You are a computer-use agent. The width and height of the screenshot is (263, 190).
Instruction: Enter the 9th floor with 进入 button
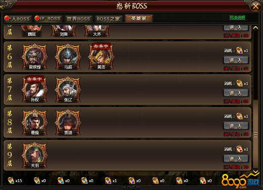pos(236,159)
